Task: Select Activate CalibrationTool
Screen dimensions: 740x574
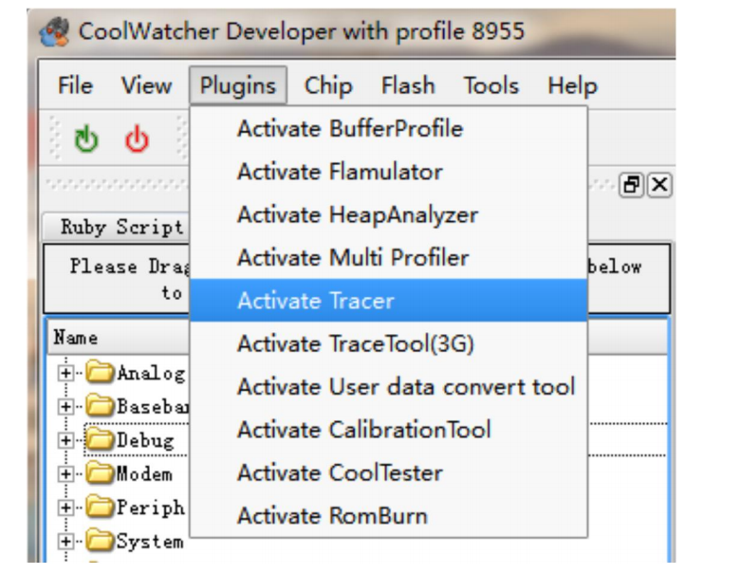Action: point(388,430)
